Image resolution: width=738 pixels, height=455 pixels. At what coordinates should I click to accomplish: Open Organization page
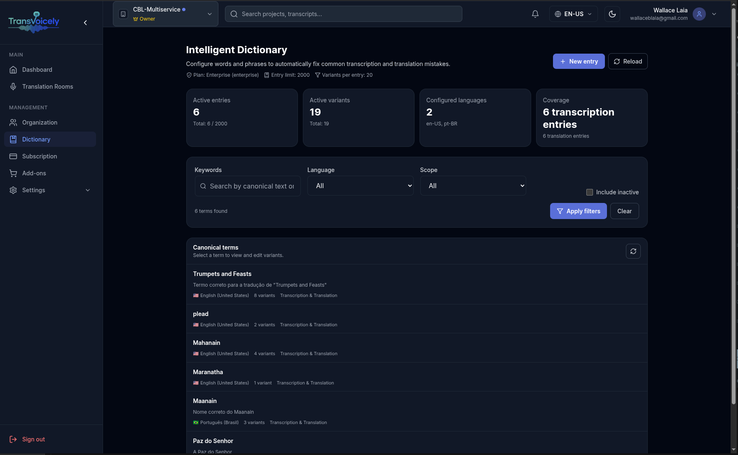50,123
